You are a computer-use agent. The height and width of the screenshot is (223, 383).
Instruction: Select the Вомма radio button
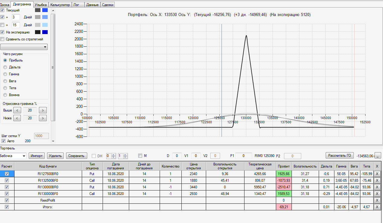coord(5,95)
